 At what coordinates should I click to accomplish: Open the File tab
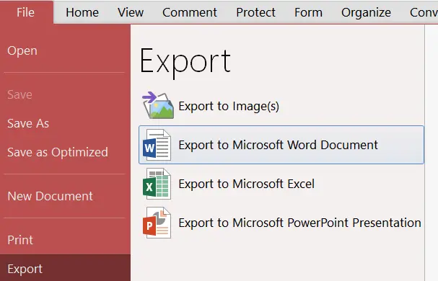[26, 12]
